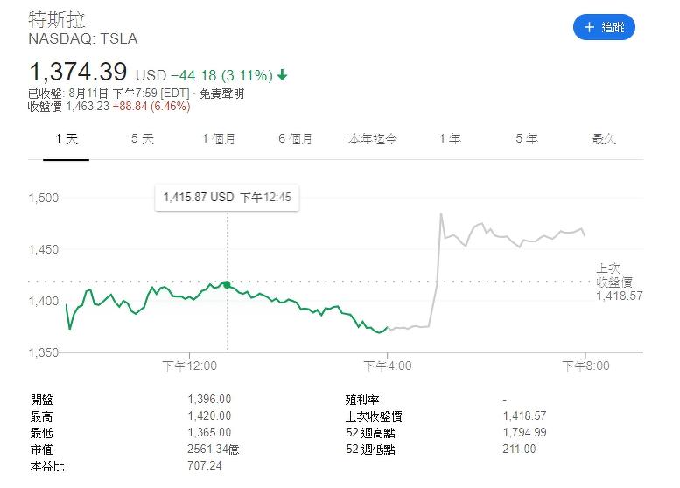Open the 免責聲明 disclaimer link
The height and width of the screenshot is (488, 680).
(221, 94)
